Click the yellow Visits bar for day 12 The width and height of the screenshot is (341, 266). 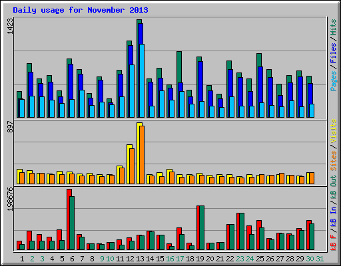pos(129,164)
